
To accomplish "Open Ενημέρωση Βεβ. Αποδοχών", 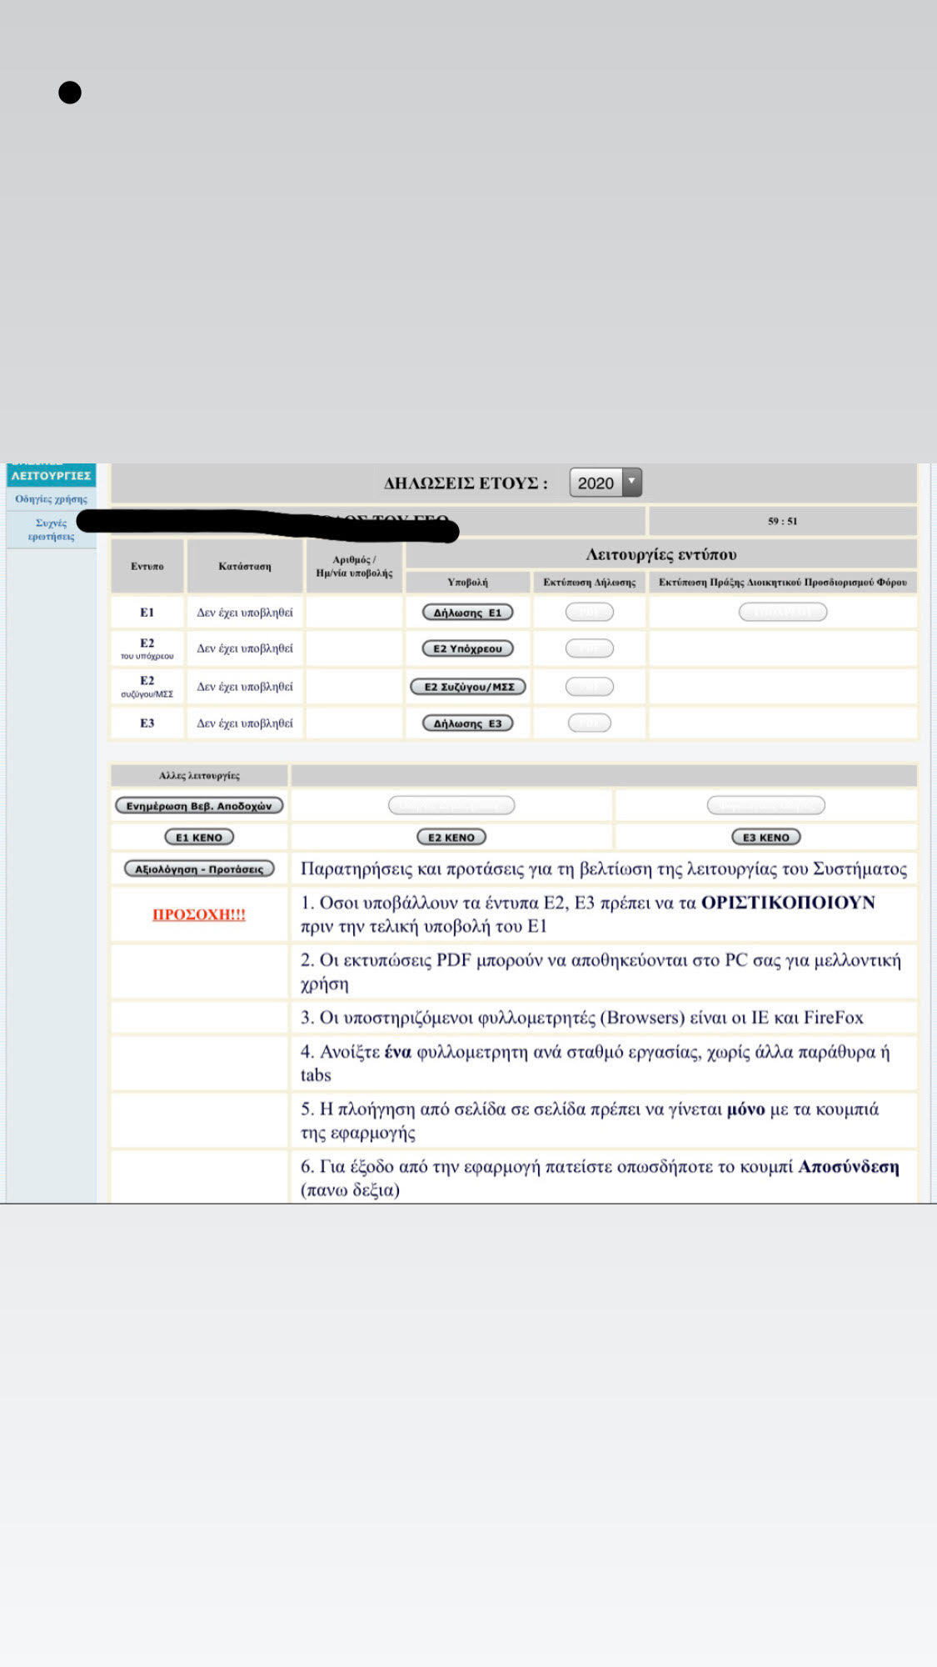I will click(x=199, y=806).
